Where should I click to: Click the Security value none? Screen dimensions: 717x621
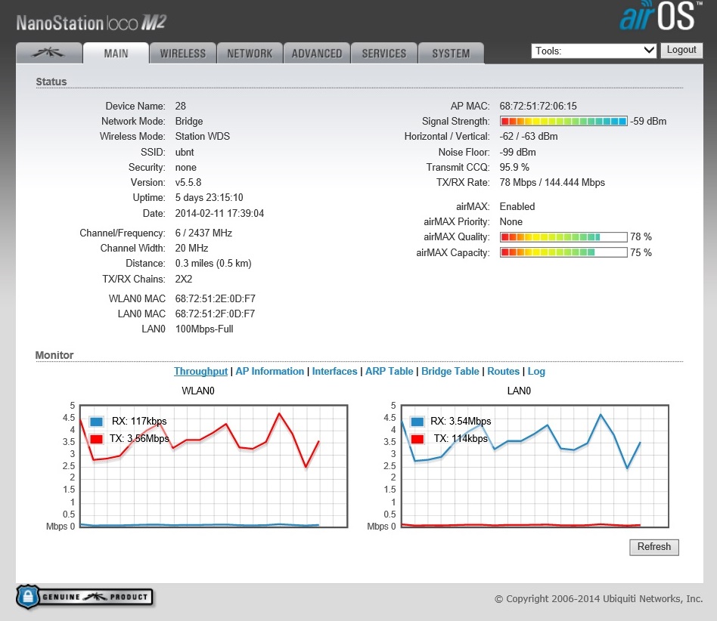pos(186,168)
